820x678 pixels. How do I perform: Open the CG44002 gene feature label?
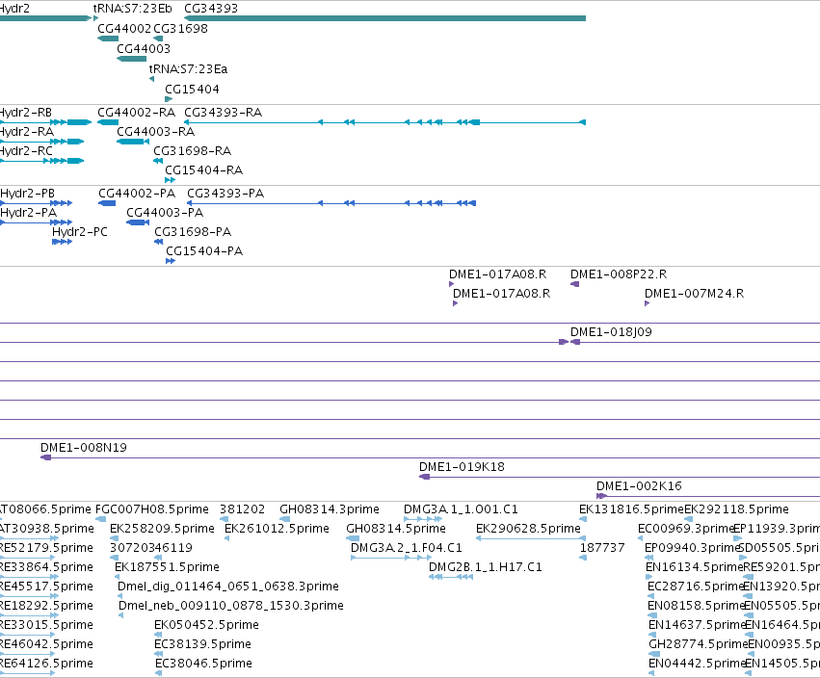124,29
